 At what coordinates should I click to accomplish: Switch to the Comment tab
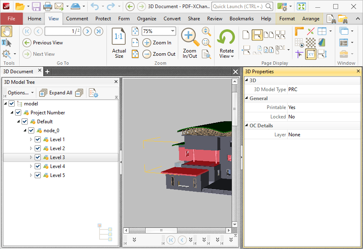77,19
